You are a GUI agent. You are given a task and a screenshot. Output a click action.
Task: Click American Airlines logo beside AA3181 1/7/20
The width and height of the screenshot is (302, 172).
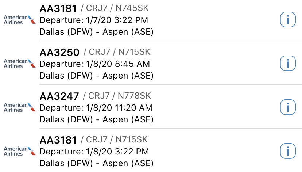[x=20, y=20]
